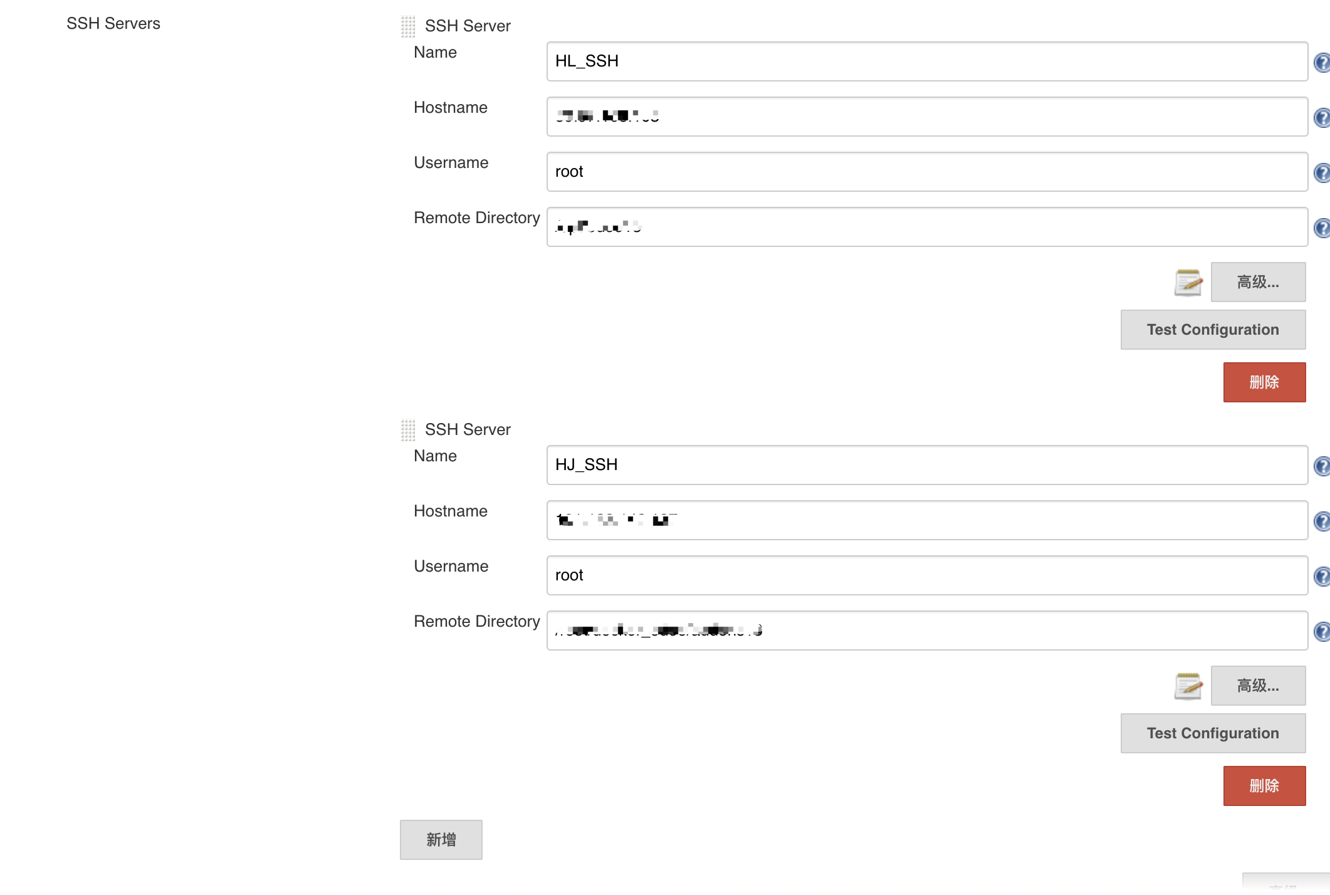Image resolution: width=1330 pixels, height=895 pixels.
Task: Click 新增 to add another SSH server
Action: point(441,839)
